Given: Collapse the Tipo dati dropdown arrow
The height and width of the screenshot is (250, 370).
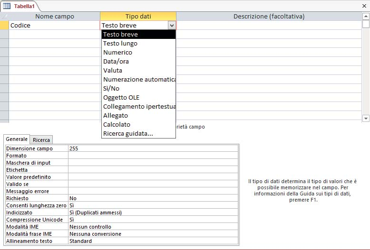Looking at the screenshot, I should [x=171, y=26].
